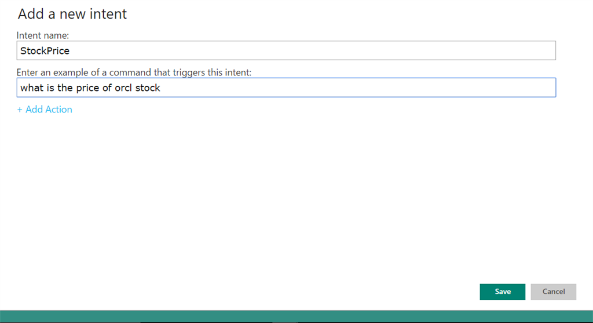
Task: Select the "Add a new intent" heading text
Action: [x=72, y=14]
